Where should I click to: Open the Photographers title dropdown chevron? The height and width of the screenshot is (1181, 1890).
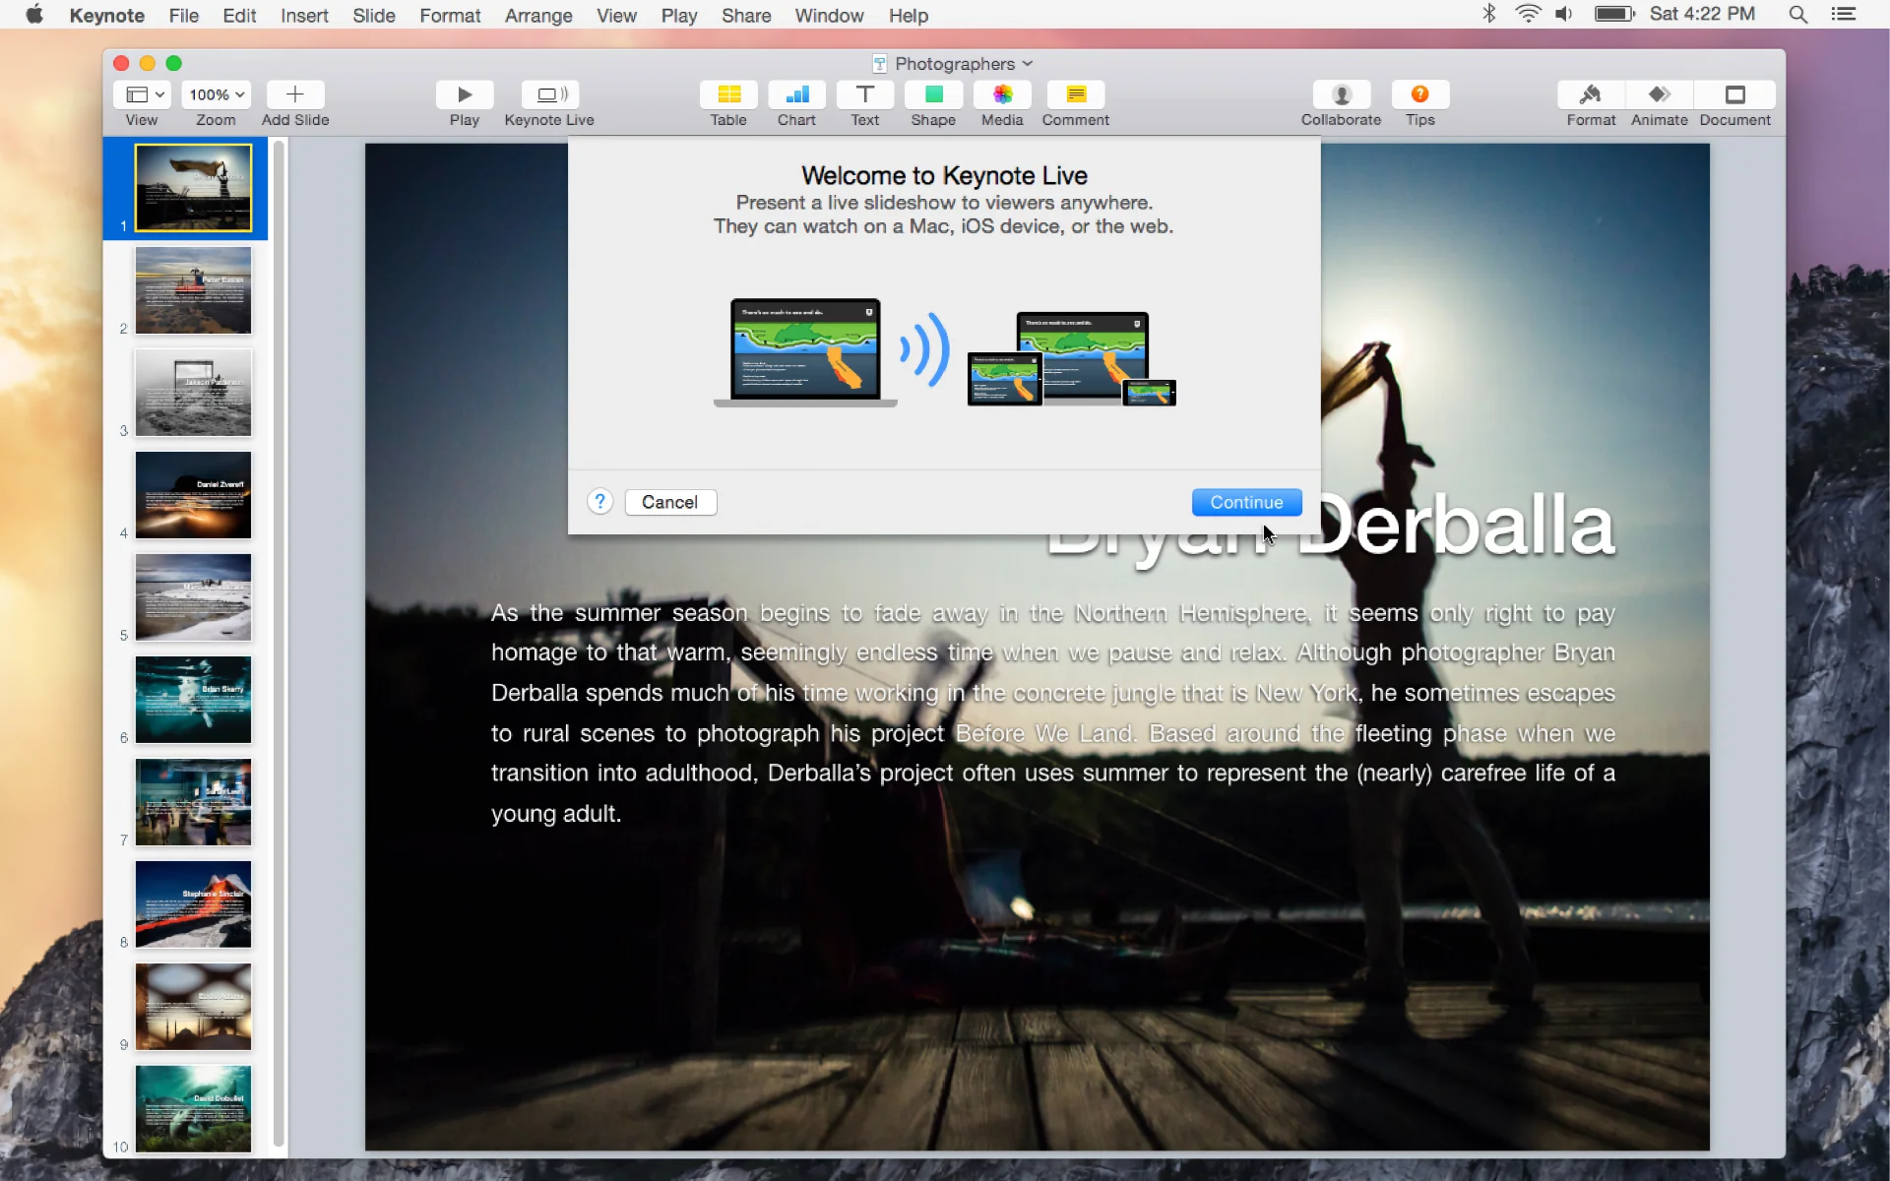(1028, 64)
